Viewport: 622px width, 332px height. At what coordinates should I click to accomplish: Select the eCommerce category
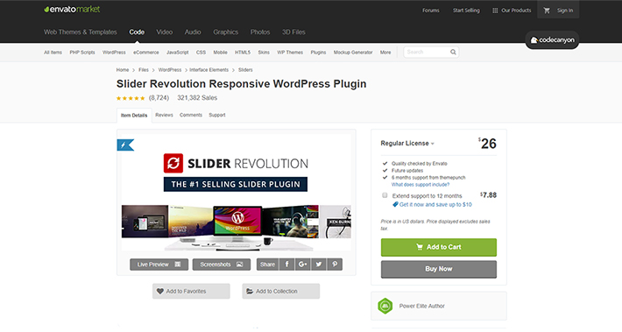pos(146,53)
